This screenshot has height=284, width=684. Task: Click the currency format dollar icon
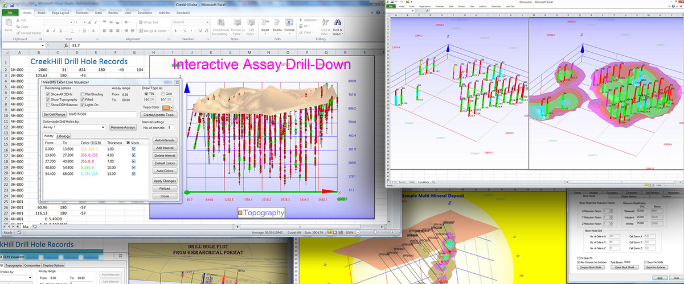pos(175,31)
